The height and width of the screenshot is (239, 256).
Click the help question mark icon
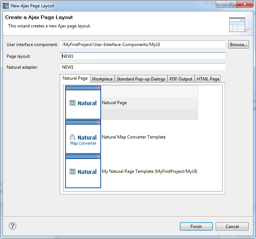pos(13,226)
